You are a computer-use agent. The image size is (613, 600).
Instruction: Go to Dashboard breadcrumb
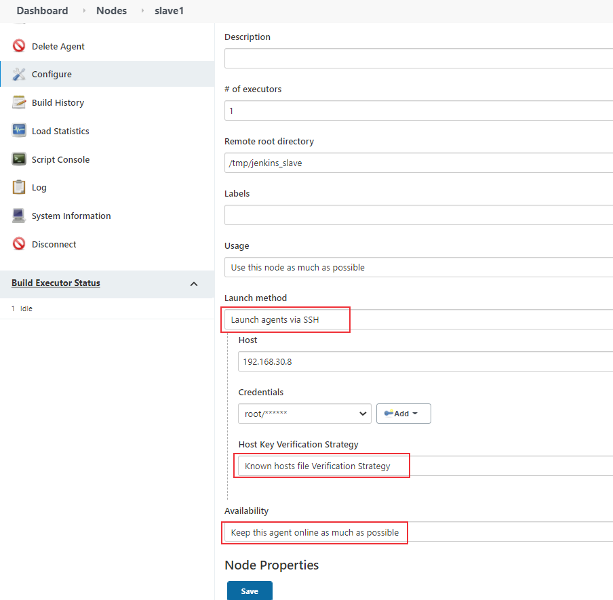pos(42,11)
